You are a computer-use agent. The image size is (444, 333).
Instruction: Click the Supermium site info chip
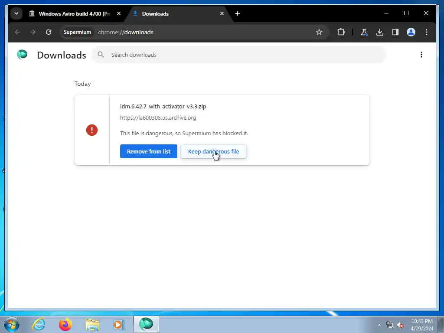77,32
